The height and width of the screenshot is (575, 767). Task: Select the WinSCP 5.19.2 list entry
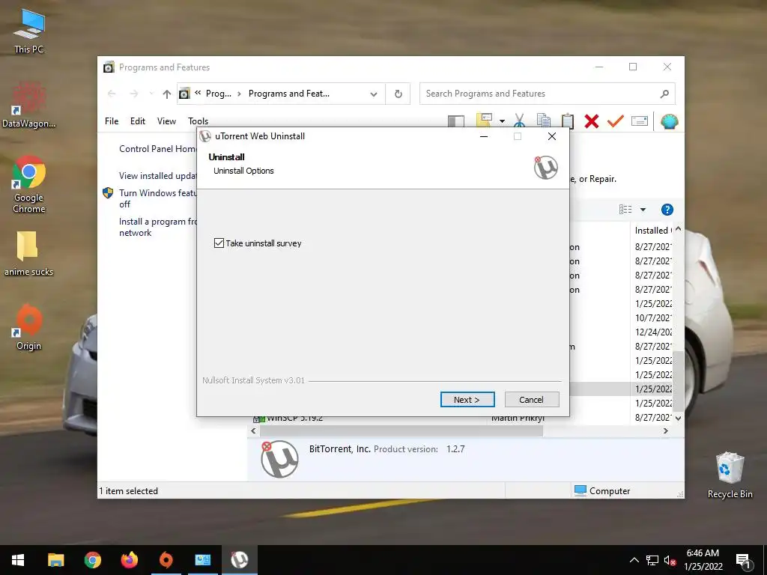pos(295,418)
